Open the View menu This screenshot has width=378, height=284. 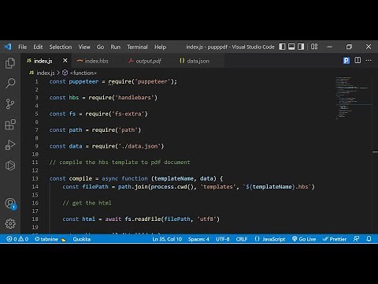click(84, 47)
